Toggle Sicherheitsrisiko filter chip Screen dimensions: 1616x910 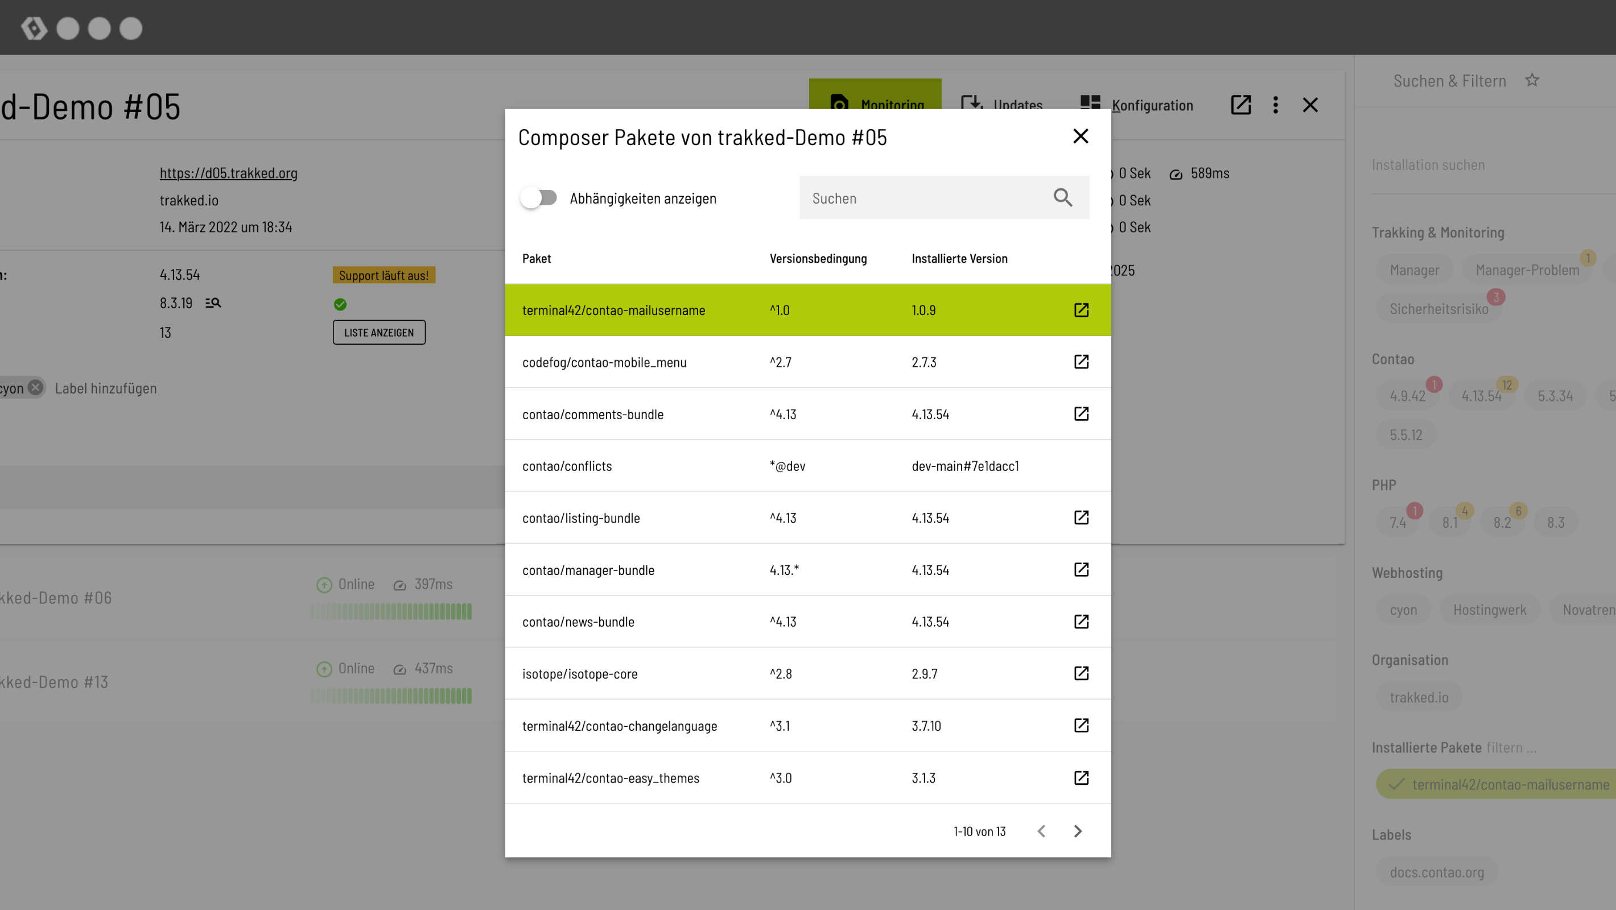[x=1438, y=309]
